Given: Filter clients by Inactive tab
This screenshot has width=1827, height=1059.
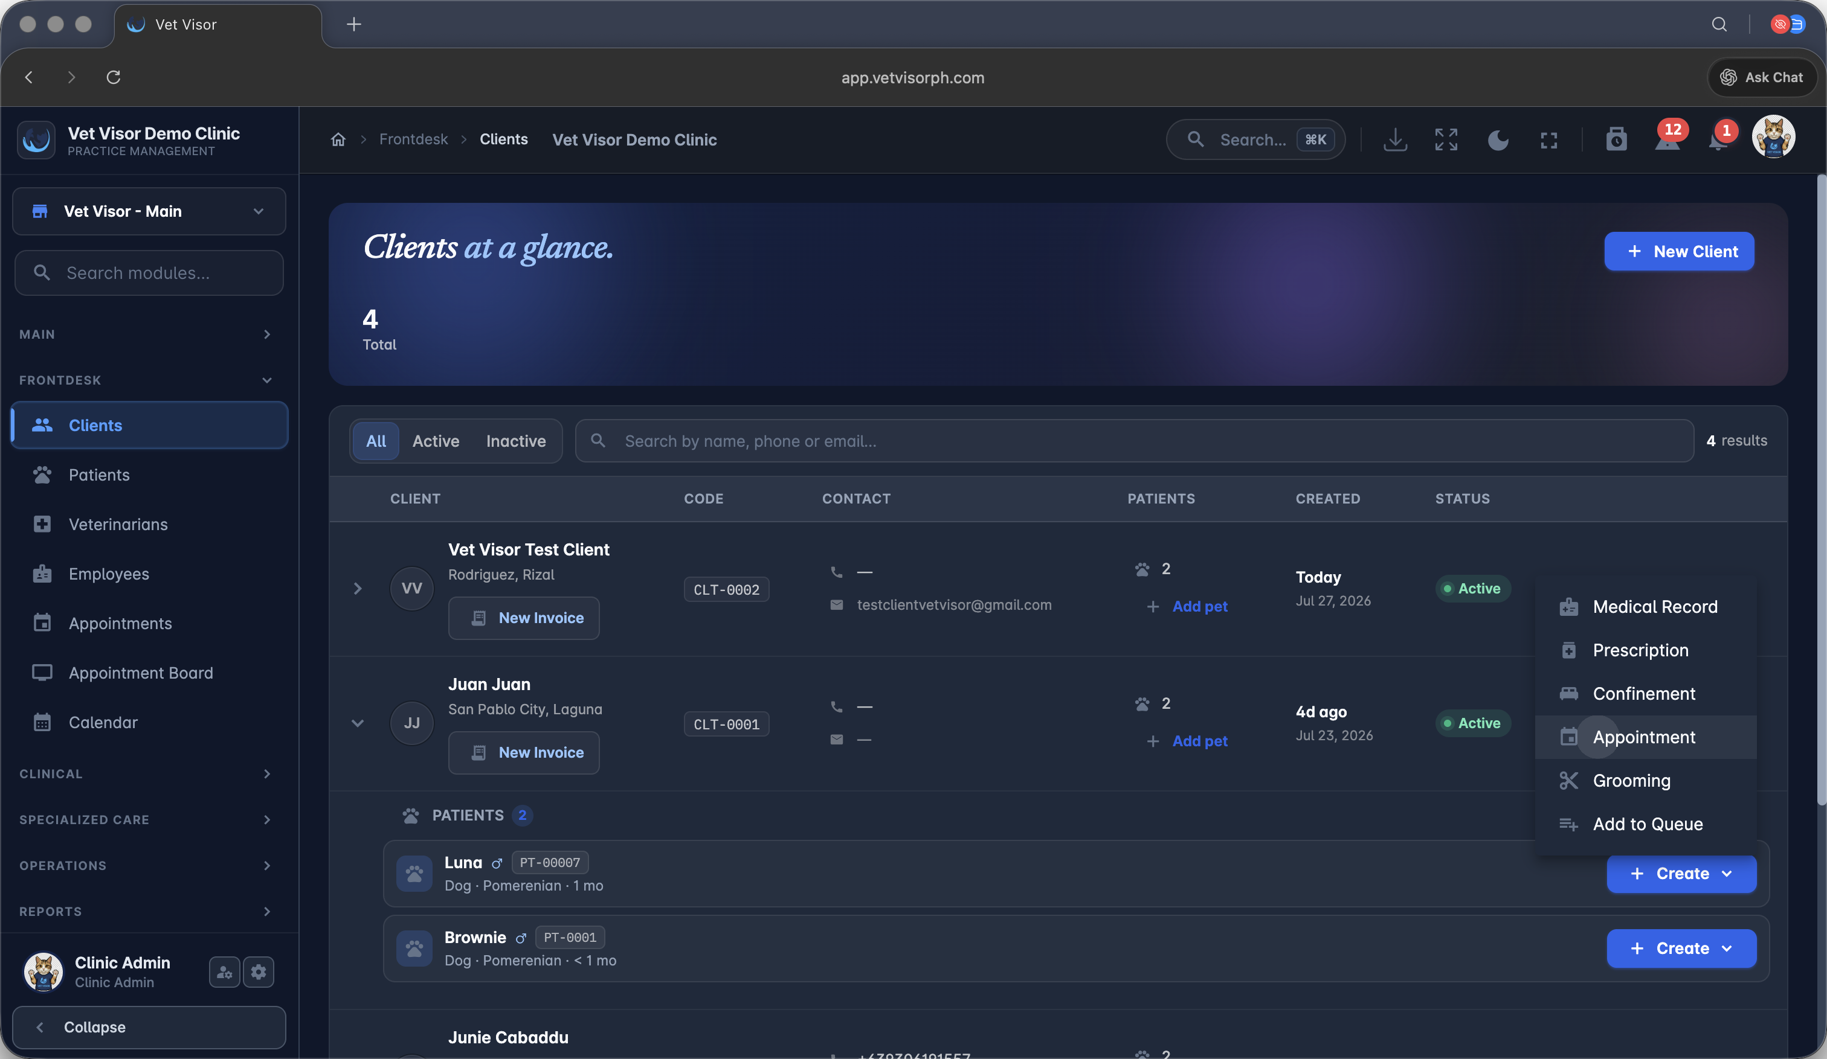Looking at the screenshot, I should click(x=515, y=440).
